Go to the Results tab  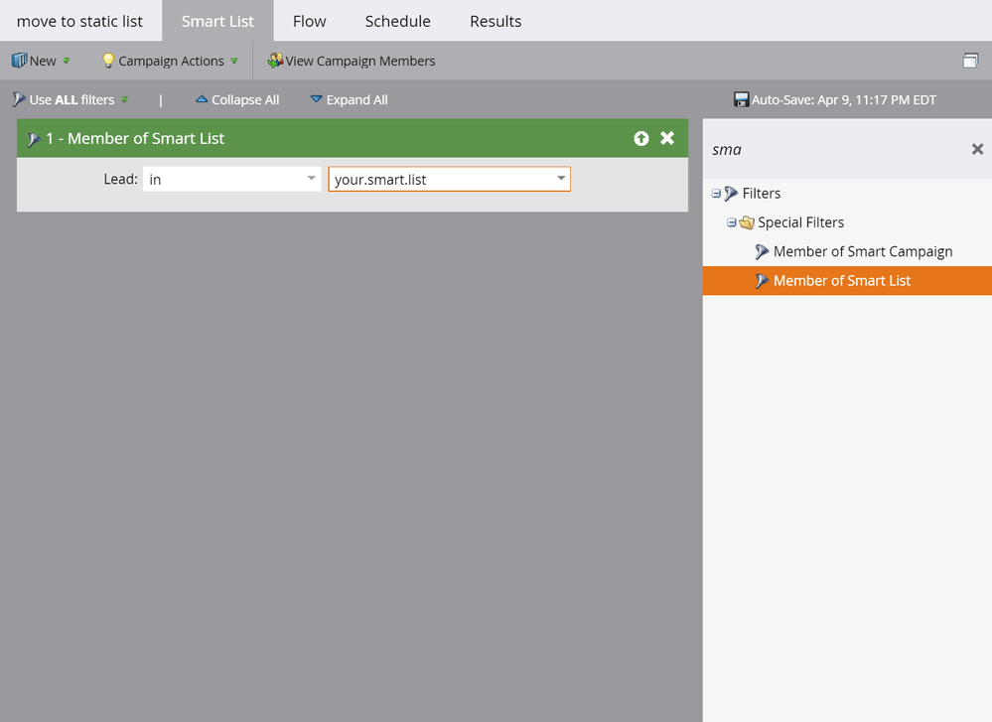496,21
